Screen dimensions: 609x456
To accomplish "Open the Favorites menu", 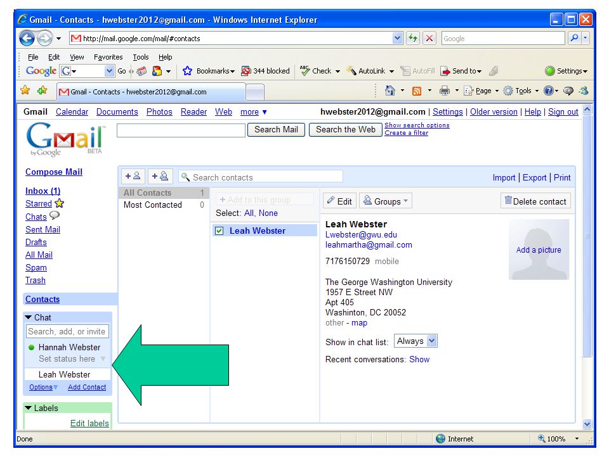I will 108,57.
